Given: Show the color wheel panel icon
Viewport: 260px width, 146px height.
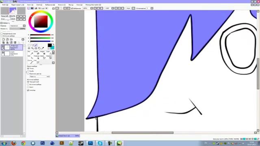Looking at the screenshot, I should coord(29,8).
